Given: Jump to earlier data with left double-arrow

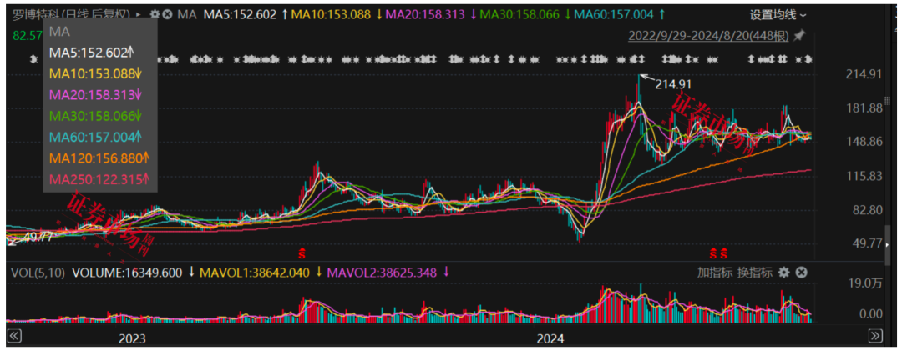Looking at the screenshot, I should point(14,335).
